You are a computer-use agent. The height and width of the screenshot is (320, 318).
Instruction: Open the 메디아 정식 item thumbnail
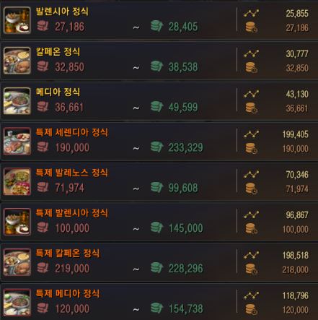(17, 101)
